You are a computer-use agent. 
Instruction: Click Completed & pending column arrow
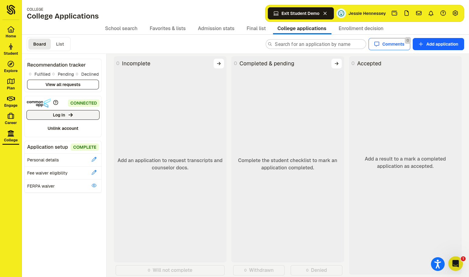[x=337, y=64]
